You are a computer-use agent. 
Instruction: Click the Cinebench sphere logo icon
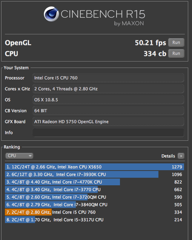(51, 14)
